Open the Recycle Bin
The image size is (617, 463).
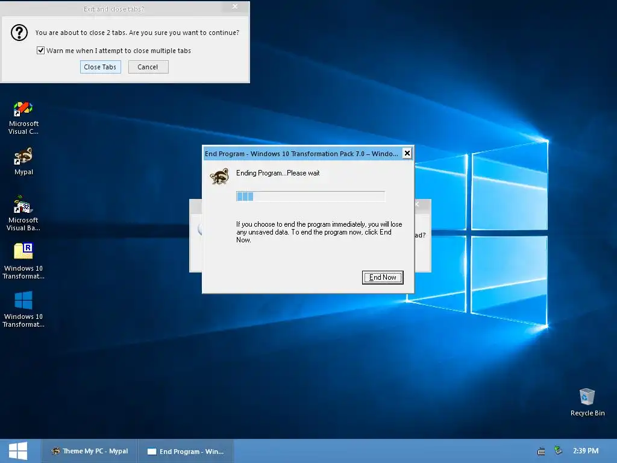(x=587, y=402)
